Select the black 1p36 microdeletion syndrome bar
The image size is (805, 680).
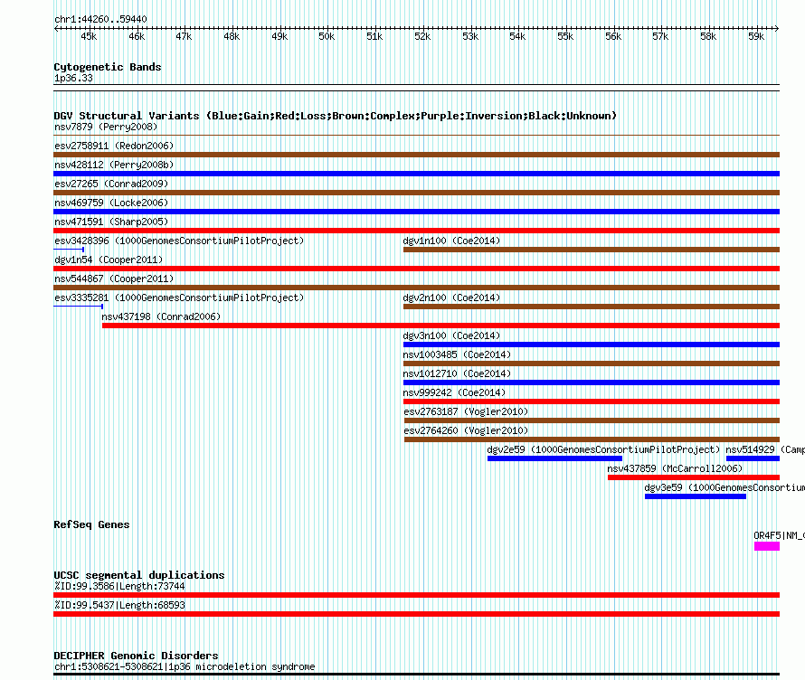click(x=416, y=674)
